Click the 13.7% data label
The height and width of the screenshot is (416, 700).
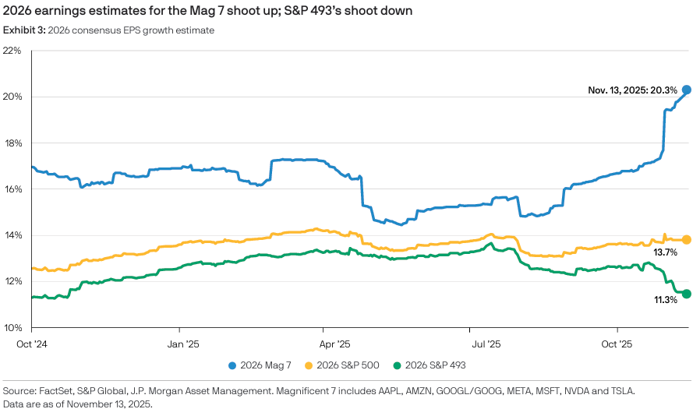click(x=664, y=252)
